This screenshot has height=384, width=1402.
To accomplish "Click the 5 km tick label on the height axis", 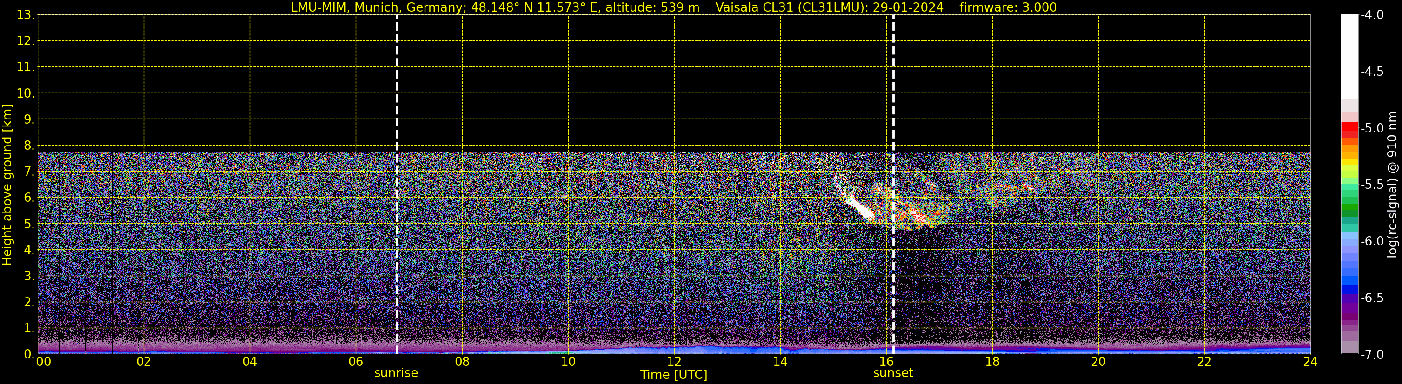I will (x=28, y=224).
